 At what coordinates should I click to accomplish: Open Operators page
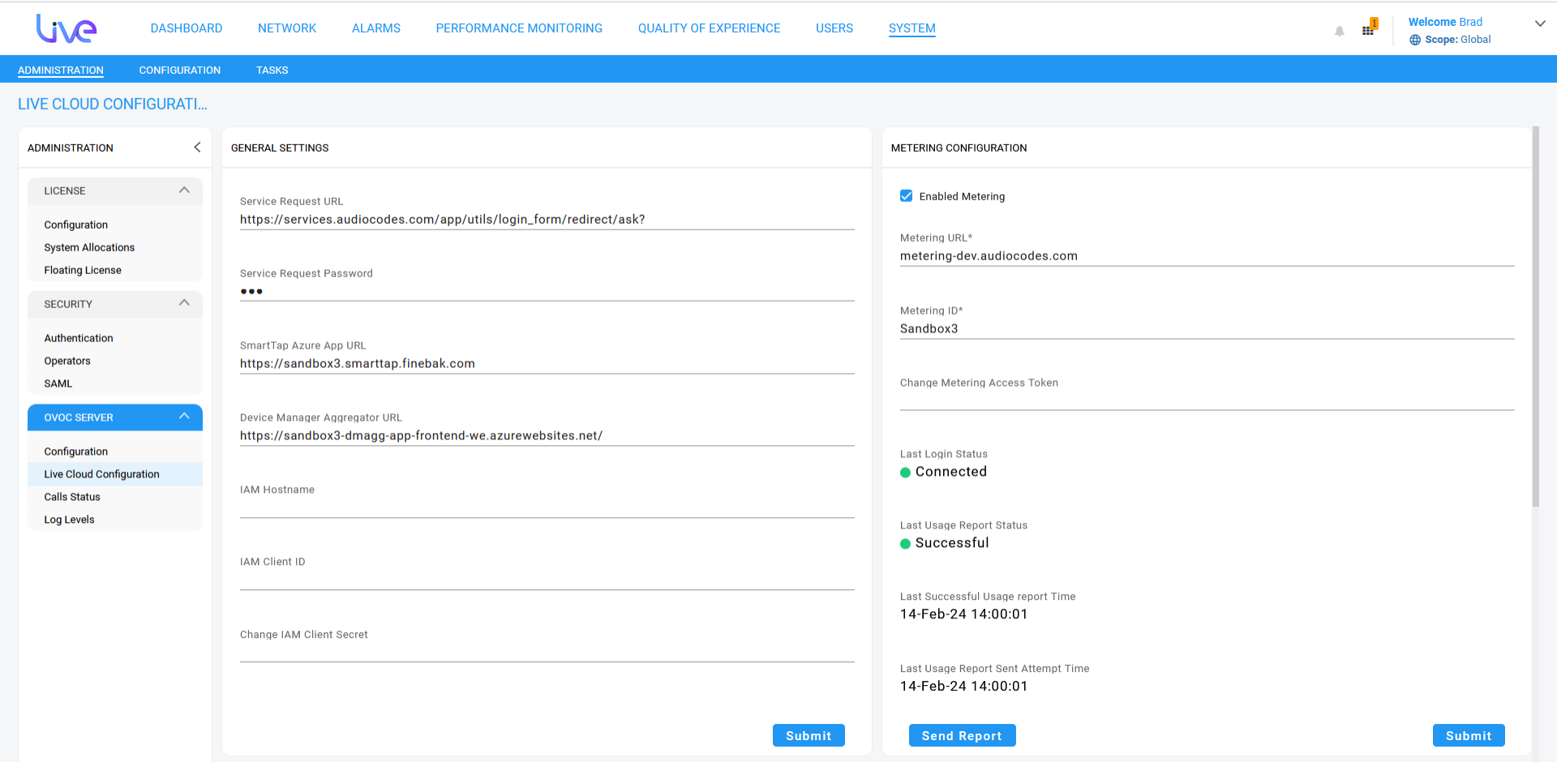(67, 361)
